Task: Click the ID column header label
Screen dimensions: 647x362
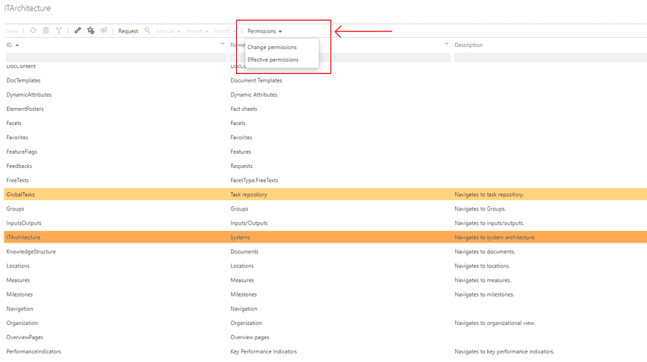Action: pos(9,45)
